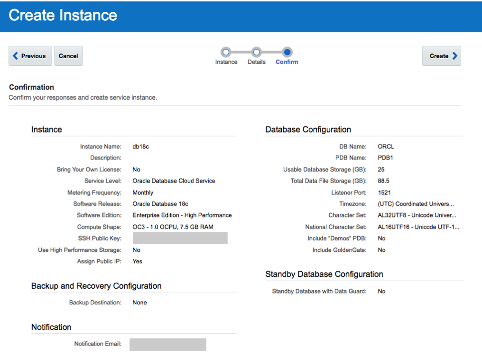Viewport: 482px width, 354px height.
Task: Click 'Confirm your responses and create service instance.' text
Action: click(83, 97)
